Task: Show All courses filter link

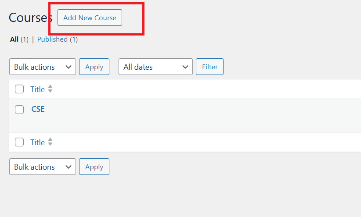Action: click(x=14, y=39)
